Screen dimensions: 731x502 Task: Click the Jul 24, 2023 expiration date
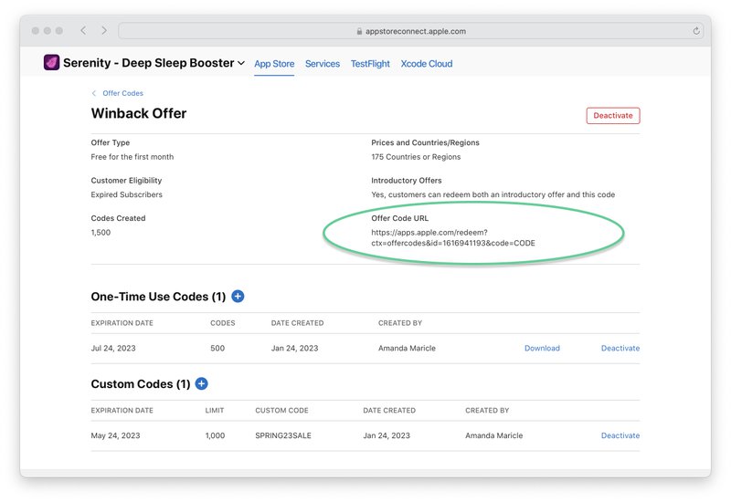(x=113, y=348)
